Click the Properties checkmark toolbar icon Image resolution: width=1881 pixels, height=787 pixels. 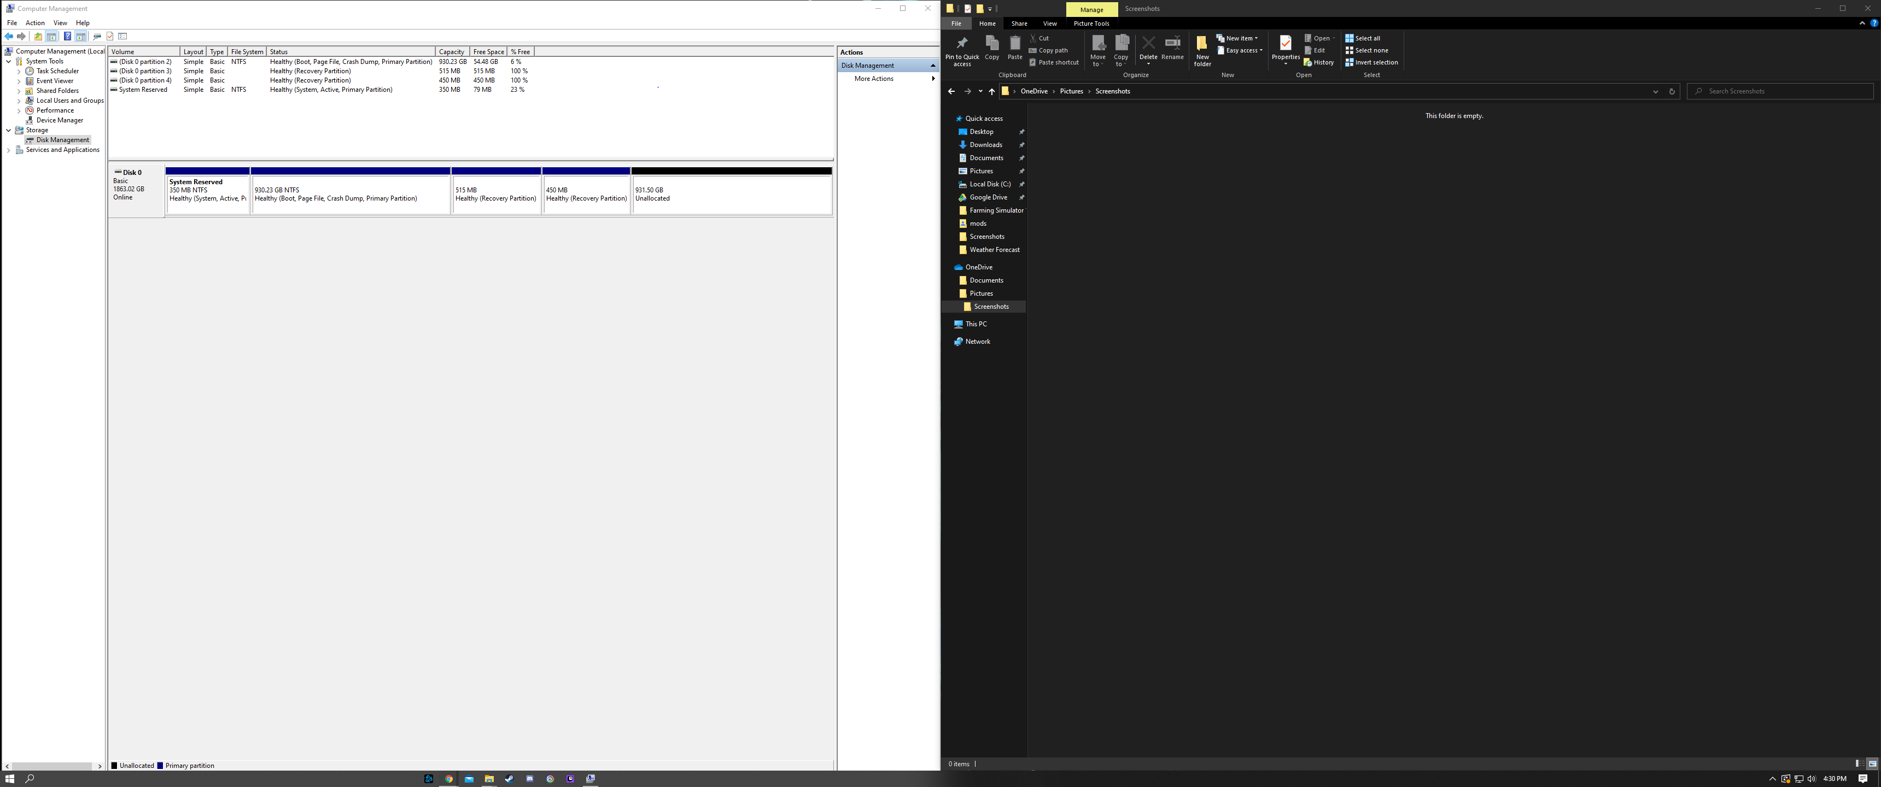tap(110, 37)
